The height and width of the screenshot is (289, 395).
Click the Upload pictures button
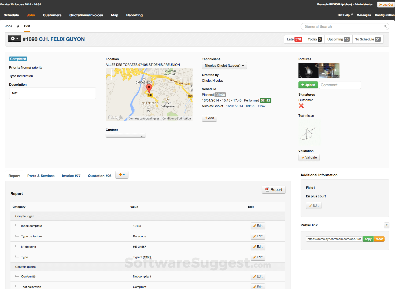click(x=308, y=85)
